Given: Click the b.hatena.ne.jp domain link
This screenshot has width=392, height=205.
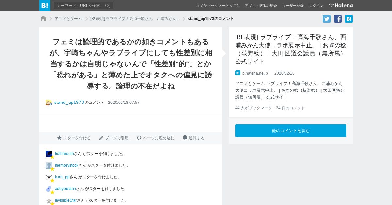Looking at the screenshot, I should 255,73.
